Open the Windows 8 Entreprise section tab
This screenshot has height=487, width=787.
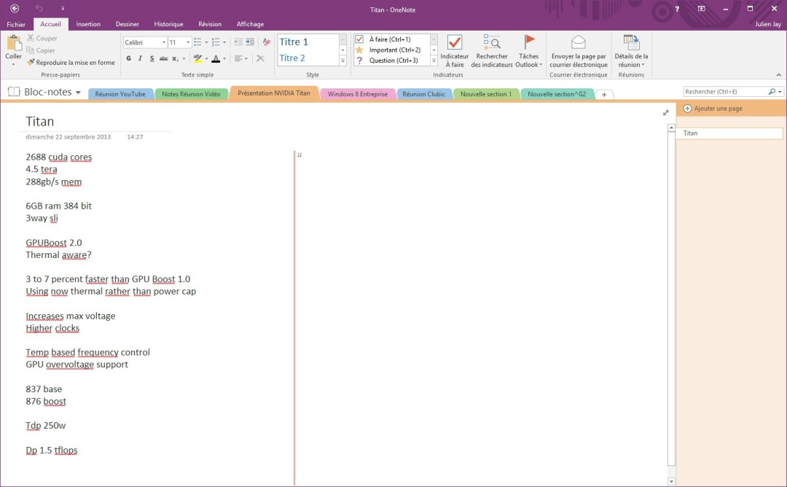coord(357,93)
